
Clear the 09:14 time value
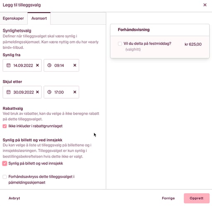click(75, 65)
